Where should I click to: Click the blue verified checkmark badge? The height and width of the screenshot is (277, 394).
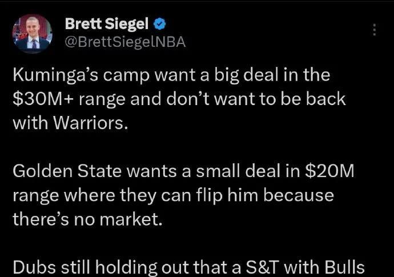tap(161, 24)
